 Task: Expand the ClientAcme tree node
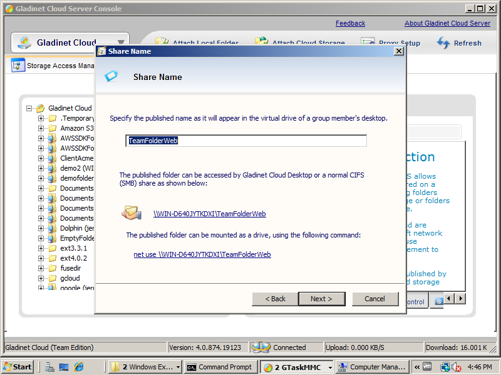click(41, 158)
